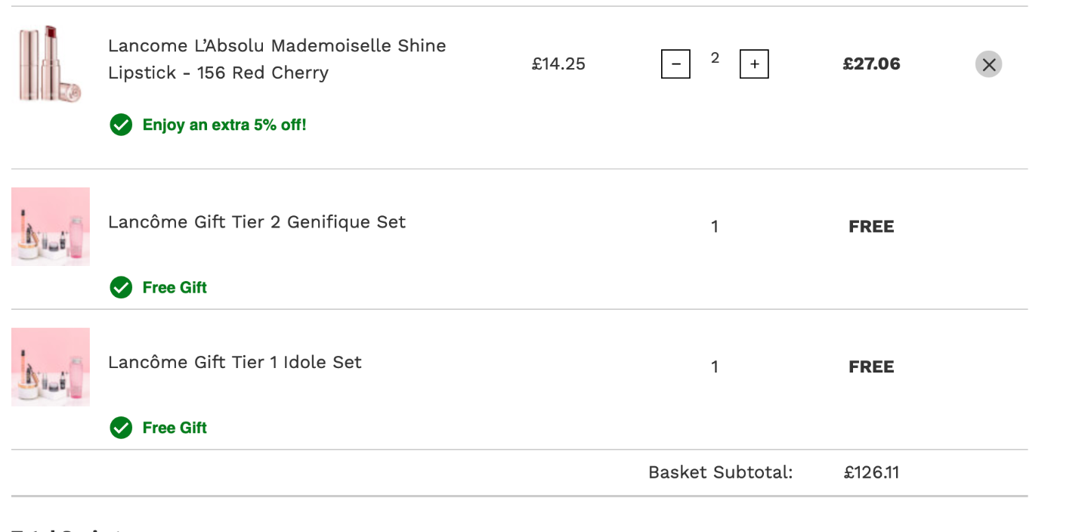Remove the Red Cherry lipstick from basket

point(988,64)
